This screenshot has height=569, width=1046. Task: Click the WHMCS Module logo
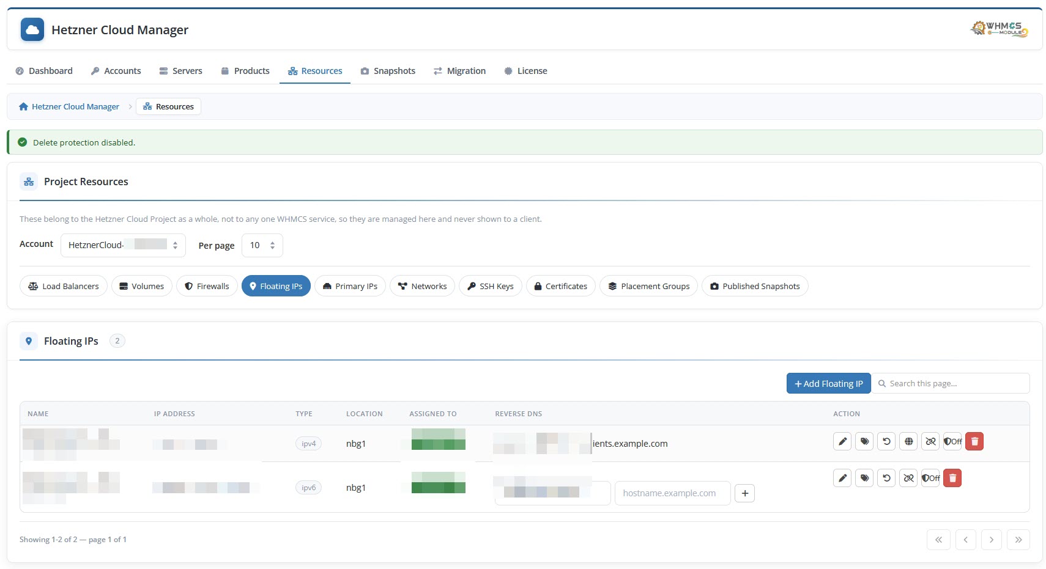[x=1000, y=29]
